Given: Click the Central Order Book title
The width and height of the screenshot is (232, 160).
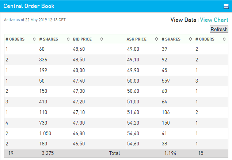Looking at the screenshot, I should [29, 6].
